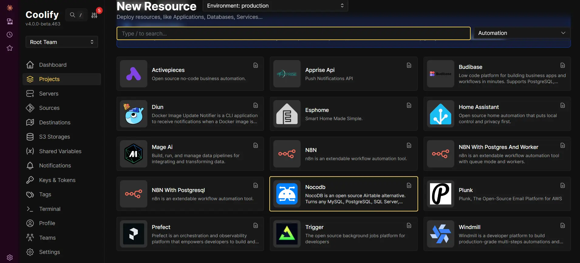Select the N8N With Postgresql resource

click(x=190, y=194)
